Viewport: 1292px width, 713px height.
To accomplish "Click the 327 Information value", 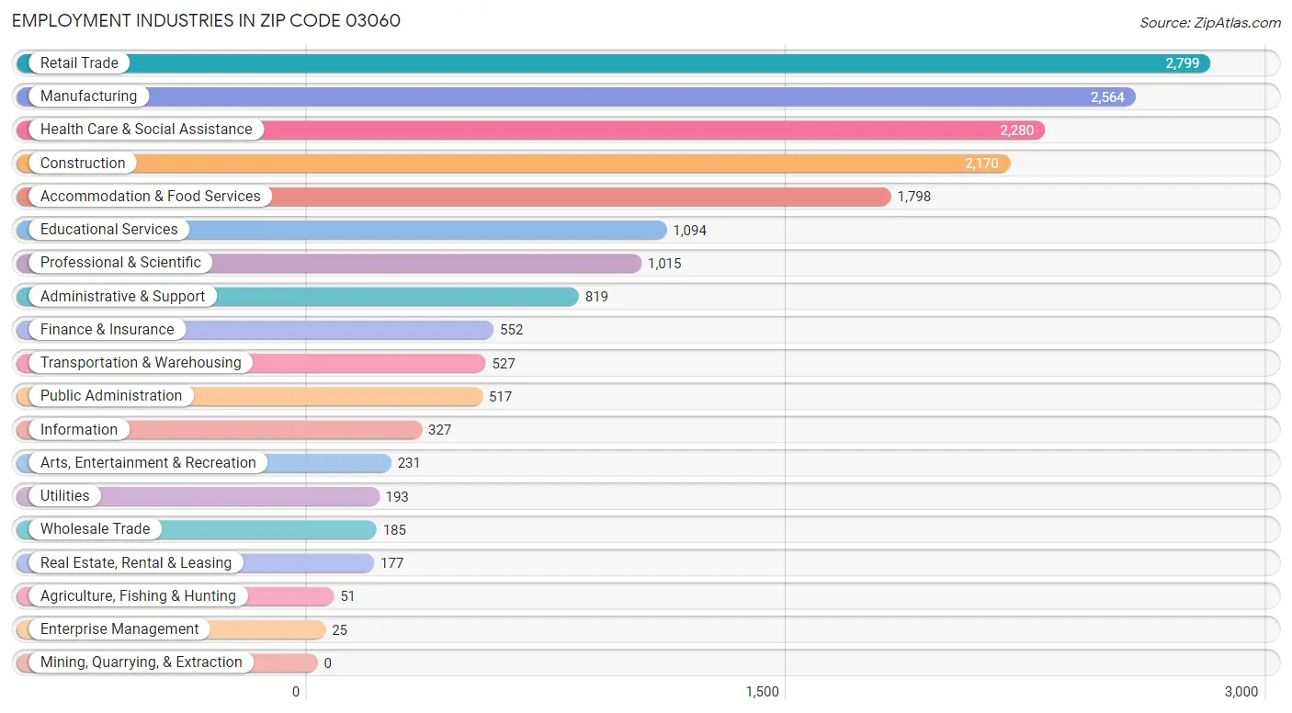I will pos(440,430).
